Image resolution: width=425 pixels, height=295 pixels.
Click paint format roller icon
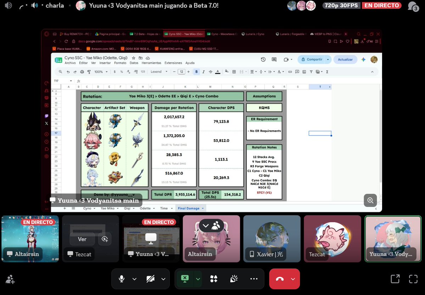coord(89,72)
